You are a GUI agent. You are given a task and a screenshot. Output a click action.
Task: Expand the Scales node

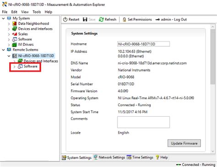coord(9,34)
